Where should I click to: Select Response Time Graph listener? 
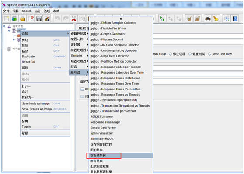click(x=121, y=122)
